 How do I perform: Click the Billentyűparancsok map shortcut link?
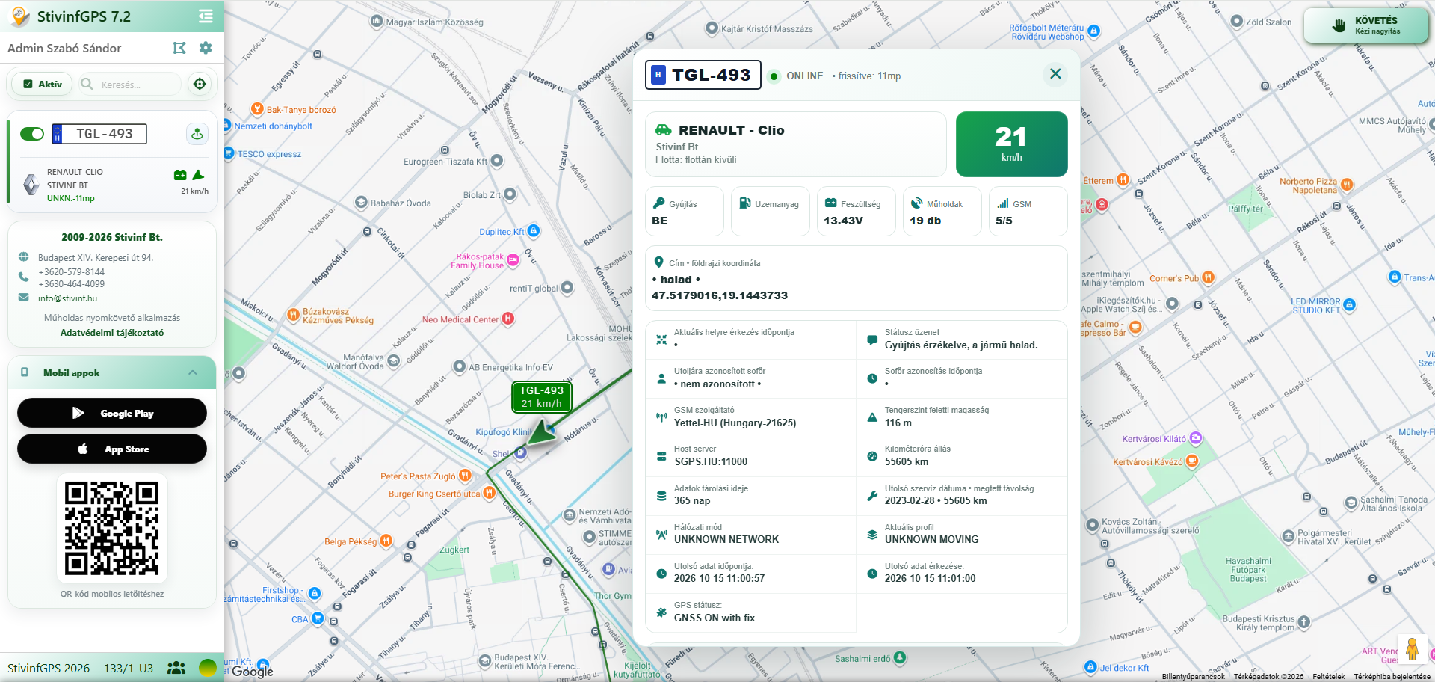tap(1193, 676)
